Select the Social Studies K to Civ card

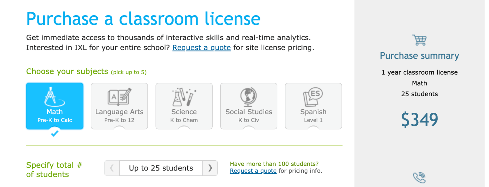249,106
